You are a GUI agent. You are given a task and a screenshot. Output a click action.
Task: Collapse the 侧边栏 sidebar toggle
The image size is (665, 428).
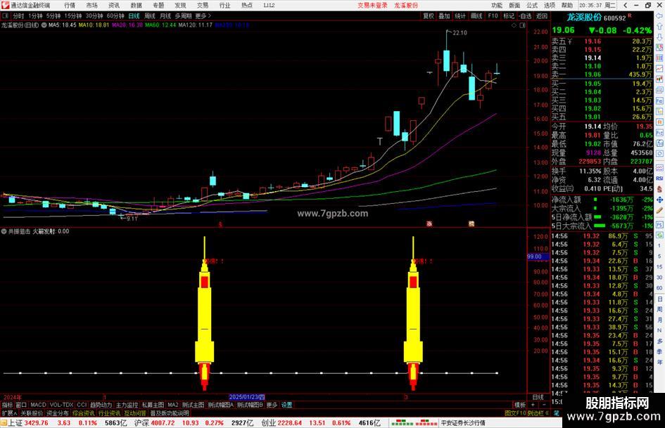pos(538,413)
